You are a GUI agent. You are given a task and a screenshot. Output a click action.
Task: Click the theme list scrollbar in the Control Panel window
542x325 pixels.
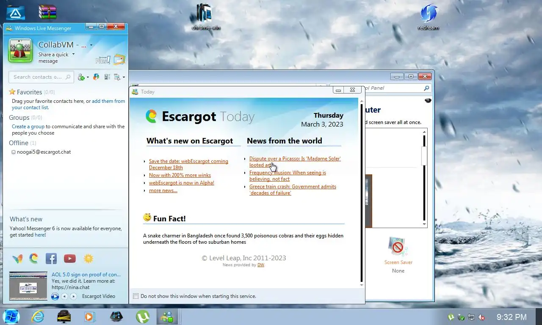(x=424, y=178)
